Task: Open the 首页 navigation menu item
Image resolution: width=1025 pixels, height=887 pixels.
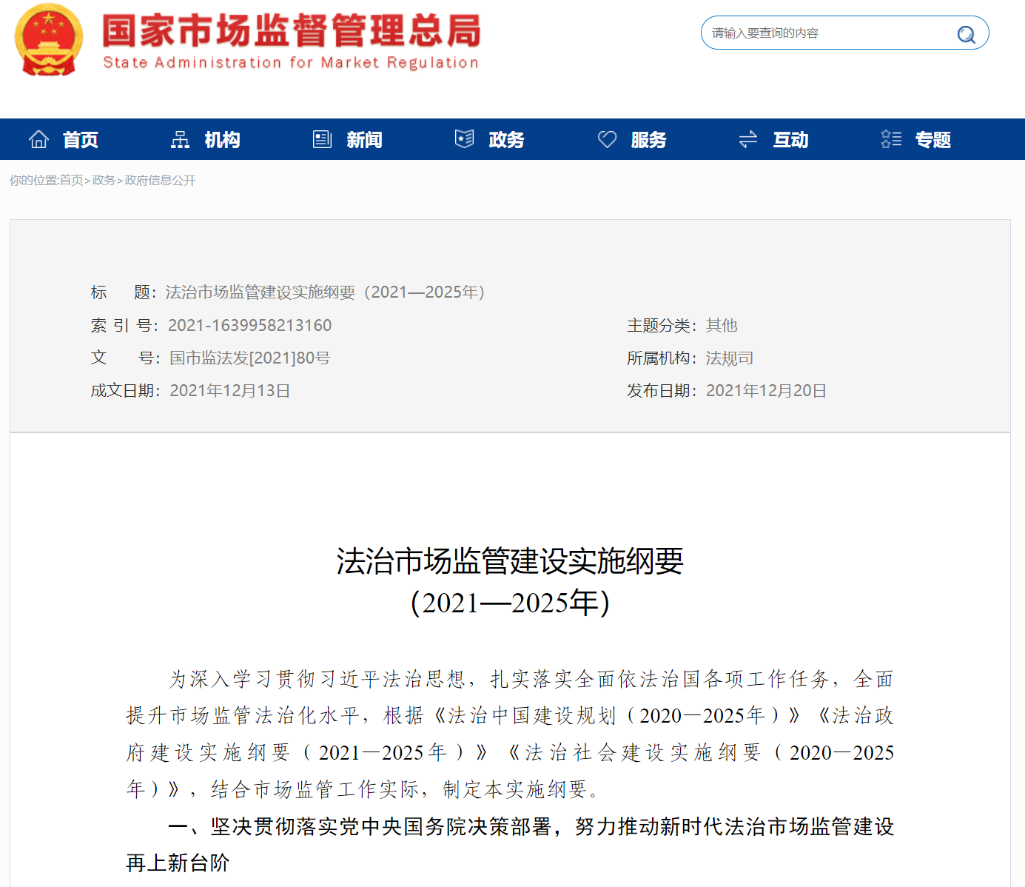Action: click(80, 140)
